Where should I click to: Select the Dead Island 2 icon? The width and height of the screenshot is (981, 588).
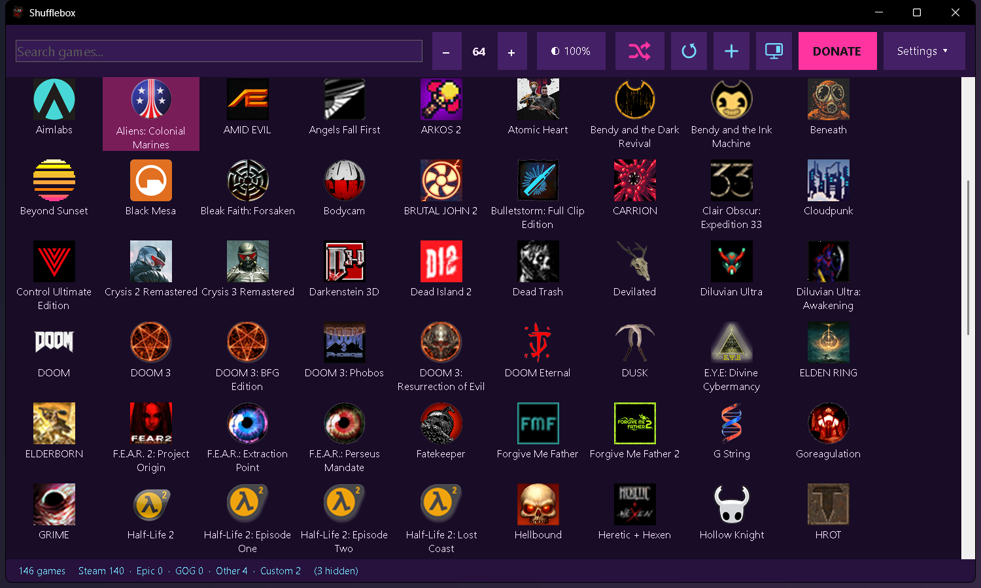point(441,261)
